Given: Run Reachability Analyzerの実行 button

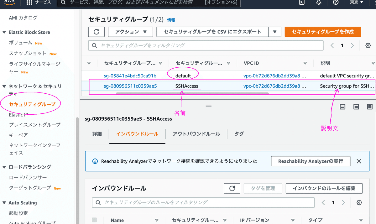Looking at the screenshot, I should click(311, 161).
